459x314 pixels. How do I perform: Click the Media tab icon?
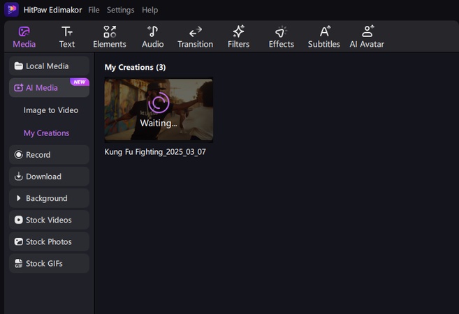tap(24, 37)
